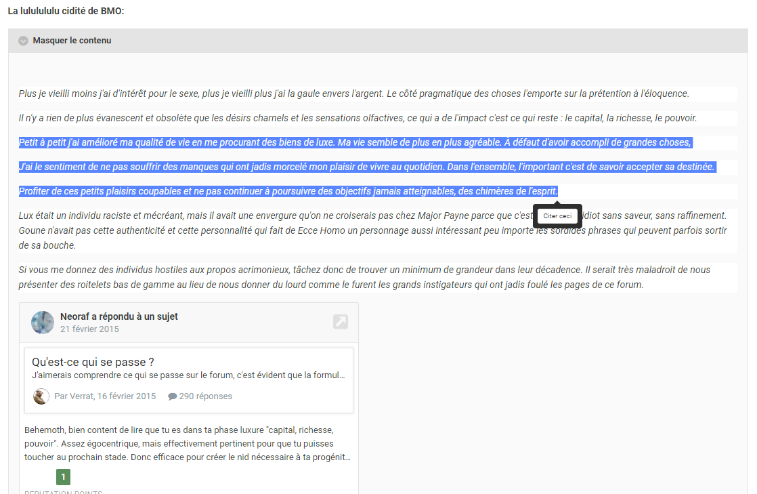Click the highlighted line starting Profiter de ces petits
757x494 pixels.
288,191
